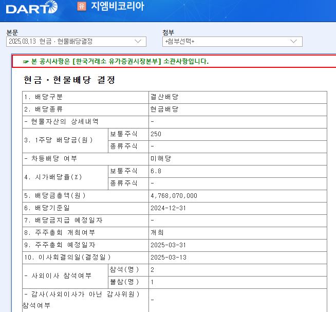Viewport: 336px width, 312px height.
Task: Click the 첨부 label above the dropdown
Action: point(168,32)
